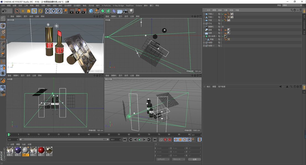Open the green subdivision generator icon
This screenshot has width=306, height=165.
point(103,11)
